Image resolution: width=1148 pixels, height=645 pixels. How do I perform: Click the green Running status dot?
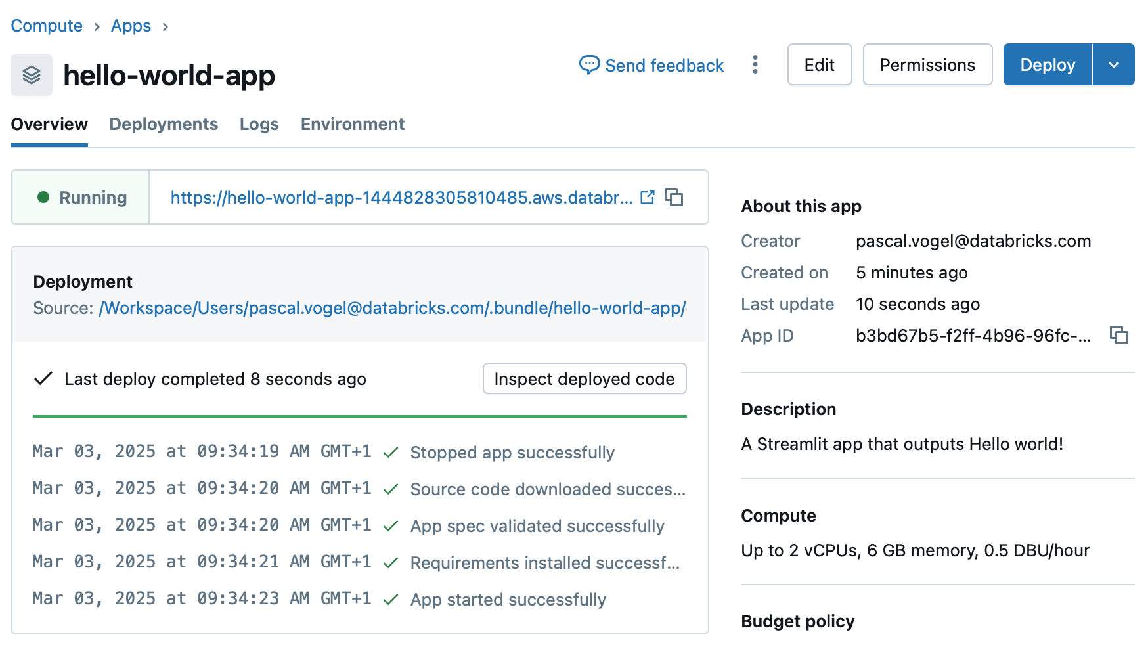[x=43, y=197]
